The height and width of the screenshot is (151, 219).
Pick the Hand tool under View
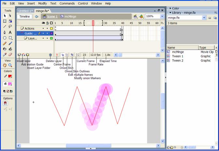[x=5, y=65]
